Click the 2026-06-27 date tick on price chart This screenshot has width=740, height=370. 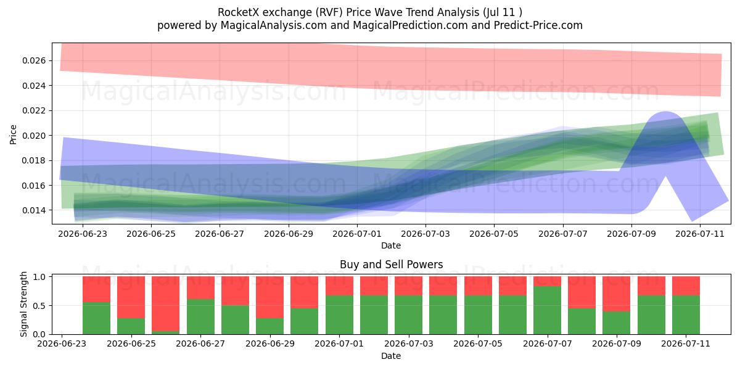220,234
